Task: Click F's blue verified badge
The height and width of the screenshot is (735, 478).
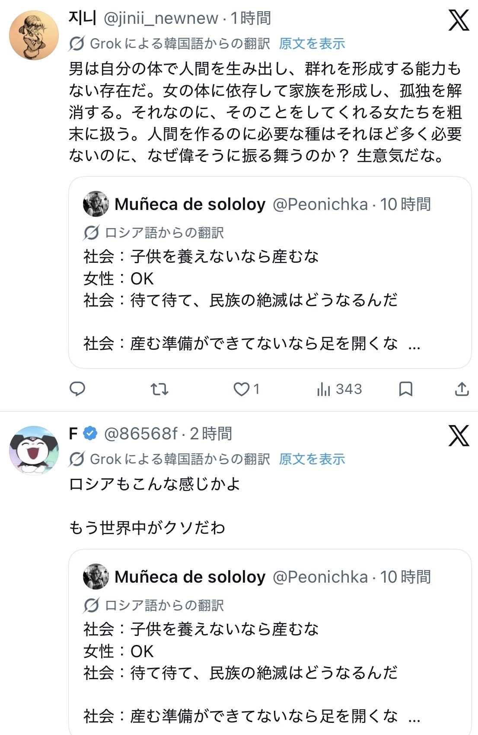Action: click(x=90, y=433)
